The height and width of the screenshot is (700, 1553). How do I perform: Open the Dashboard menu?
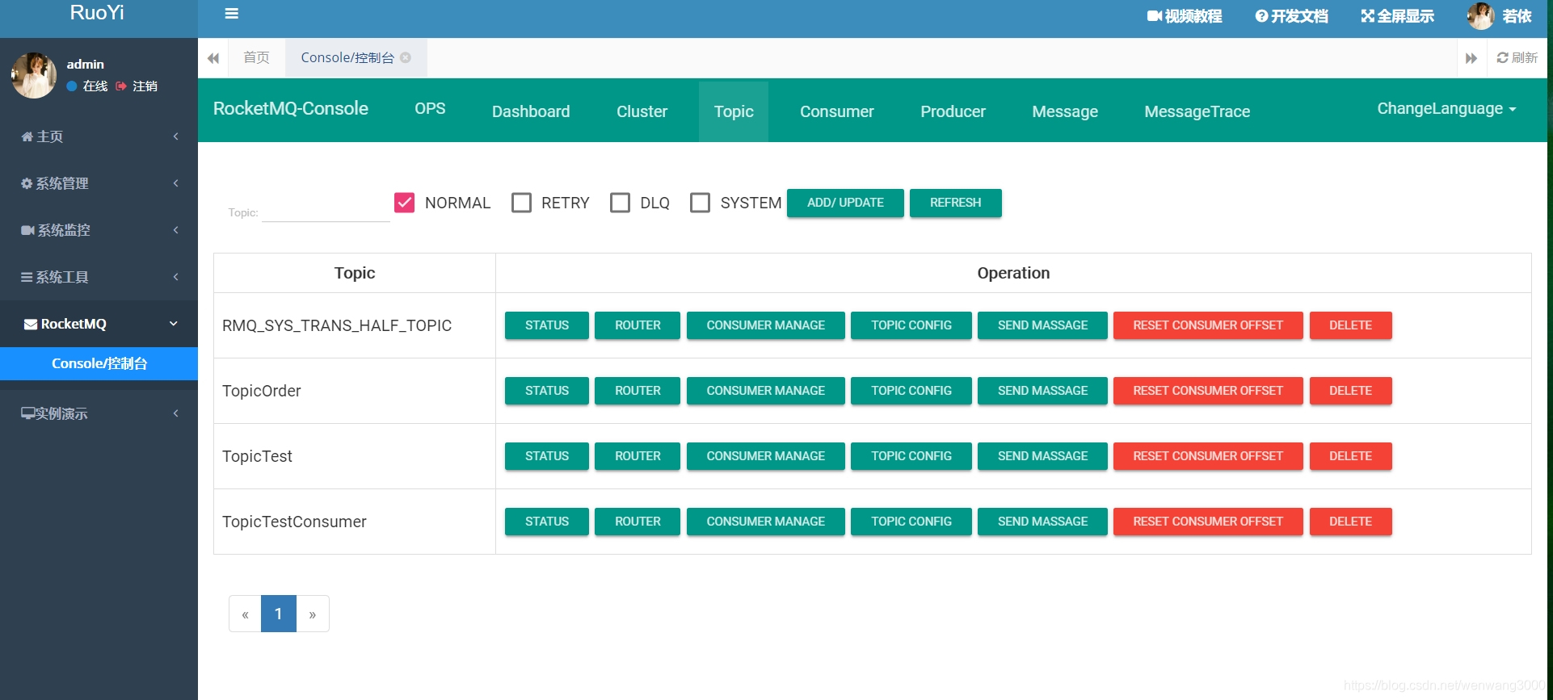pos(531,111)
